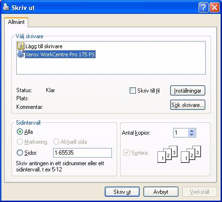
Task: Select the Markering radio option
Action: (20, 142)
